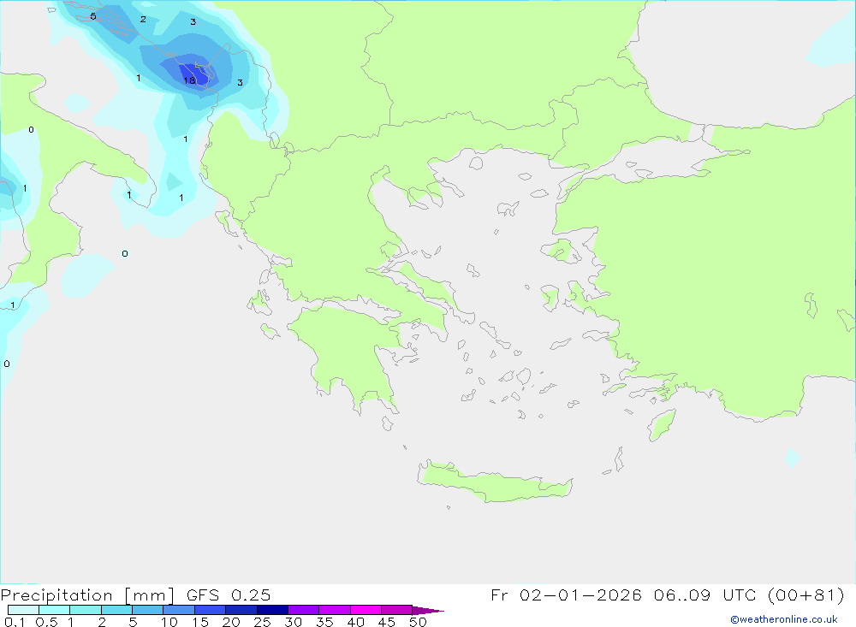Click the 'Precipitation [mm]' title text
The height and width of the screenshot is (627, 856).
(x=87, y=595)
